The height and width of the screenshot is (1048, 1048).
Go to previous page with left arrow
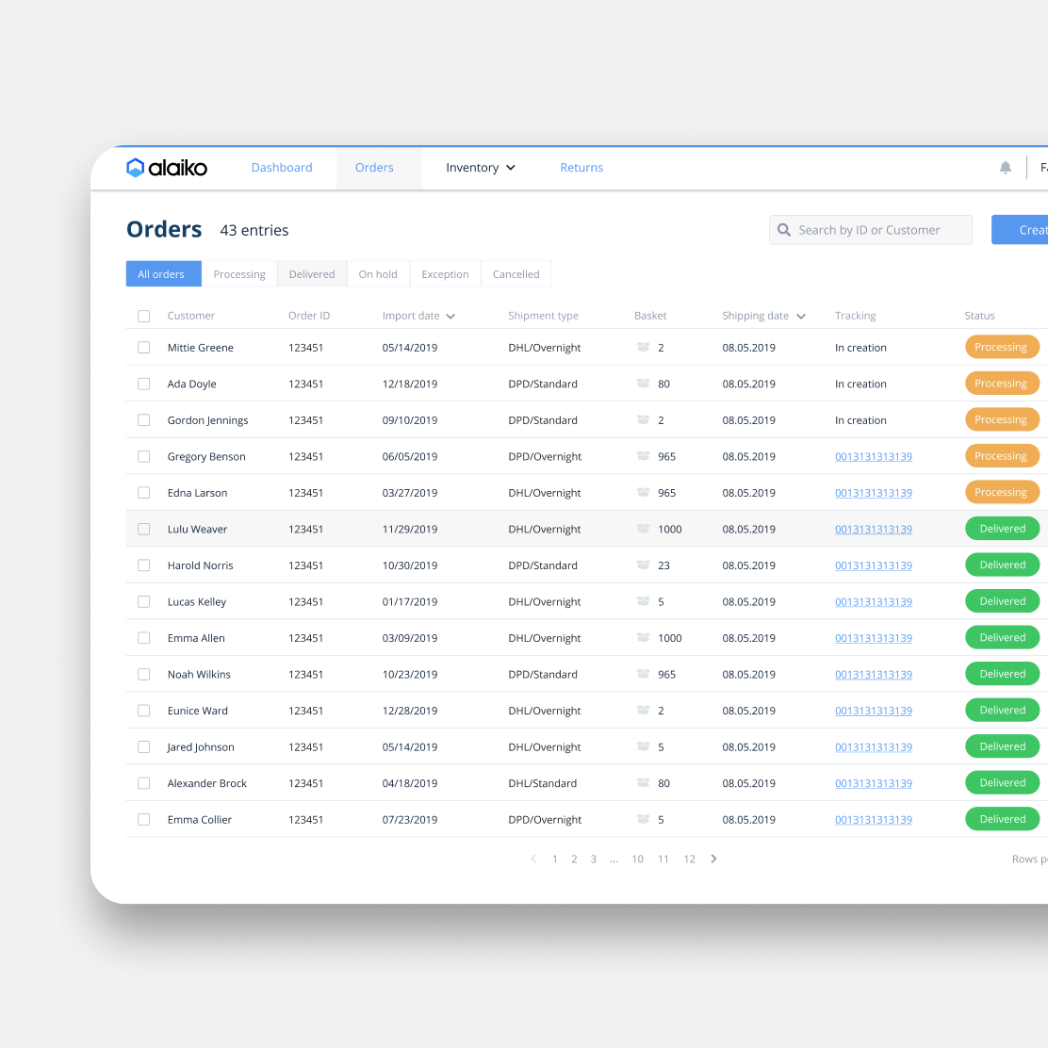coord(533,859)
